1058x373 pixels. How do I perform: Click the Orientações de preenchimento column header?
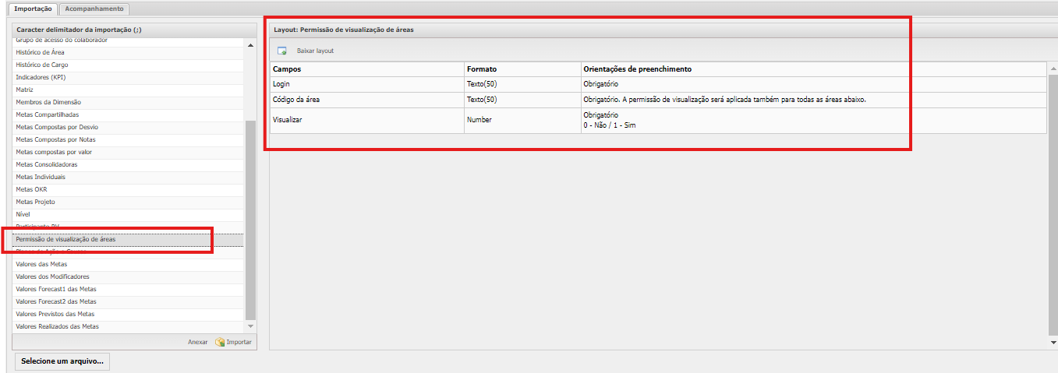(637, 69)
